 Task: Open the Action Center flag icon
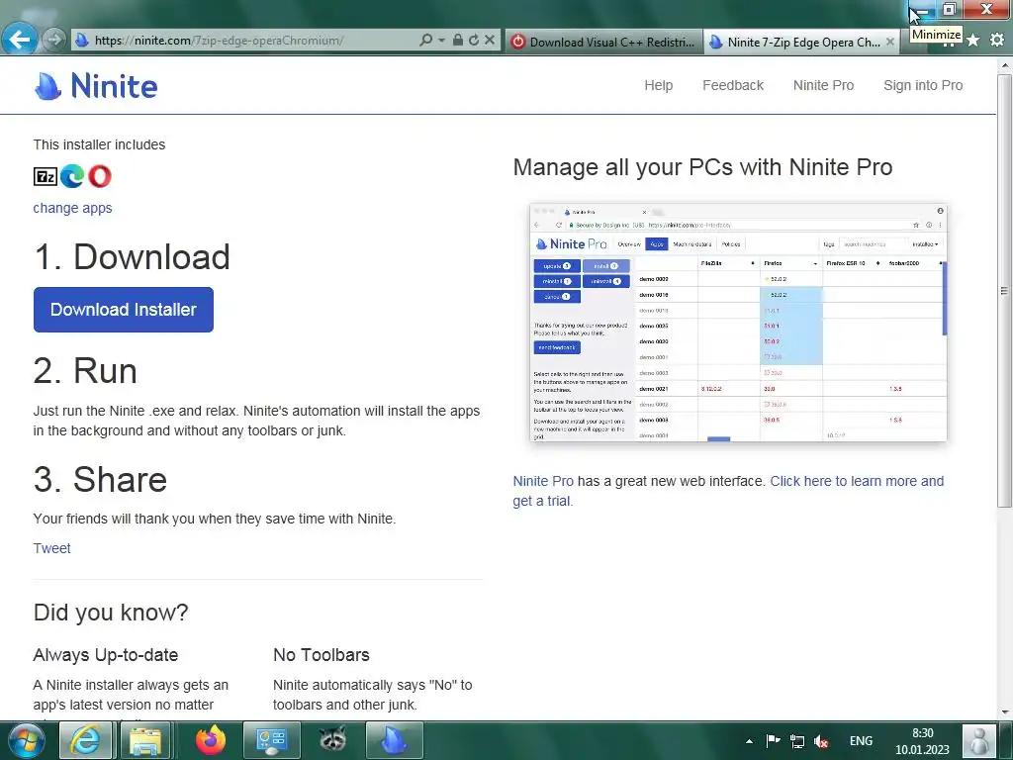pos(773,740)
